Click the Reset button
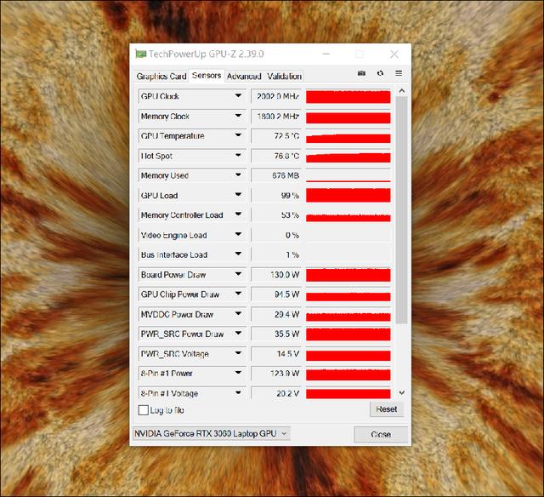544x497 pixels. tap(387, 409)
